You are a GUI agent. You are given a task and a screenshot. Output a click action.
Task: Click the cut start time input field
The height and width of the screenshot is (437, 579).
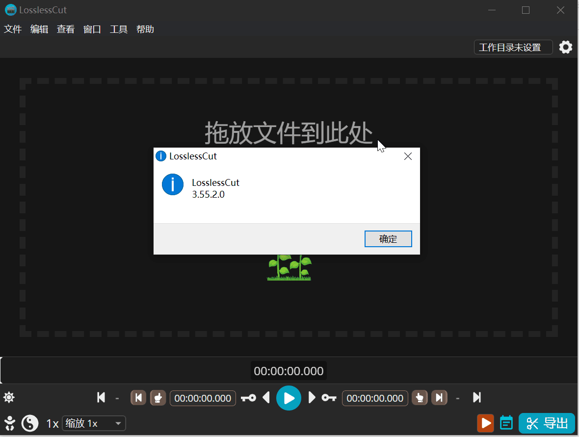203,398
